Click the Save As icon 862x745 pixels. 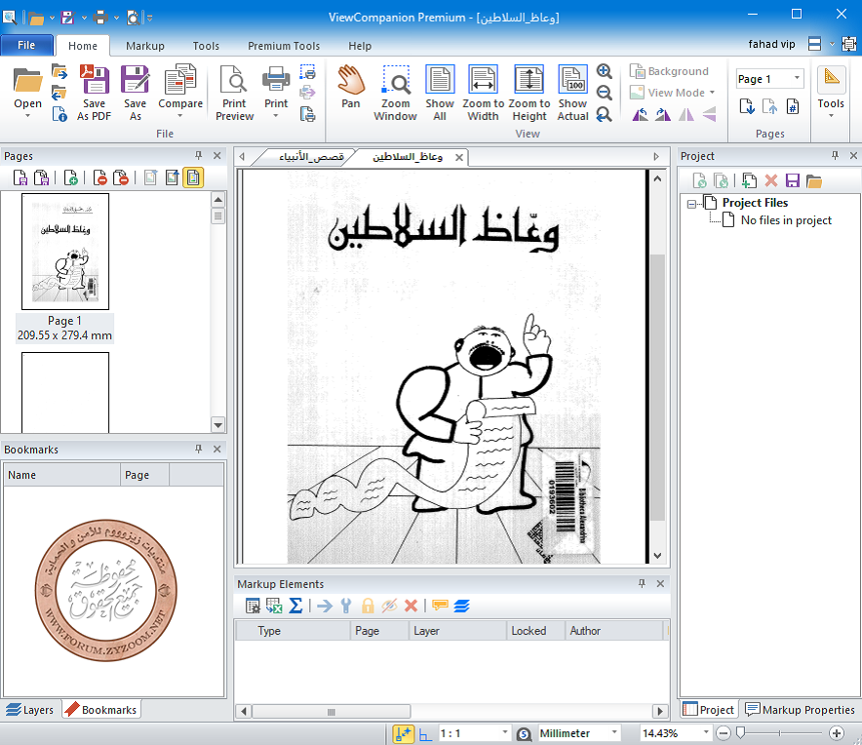[x=135, y=93]
